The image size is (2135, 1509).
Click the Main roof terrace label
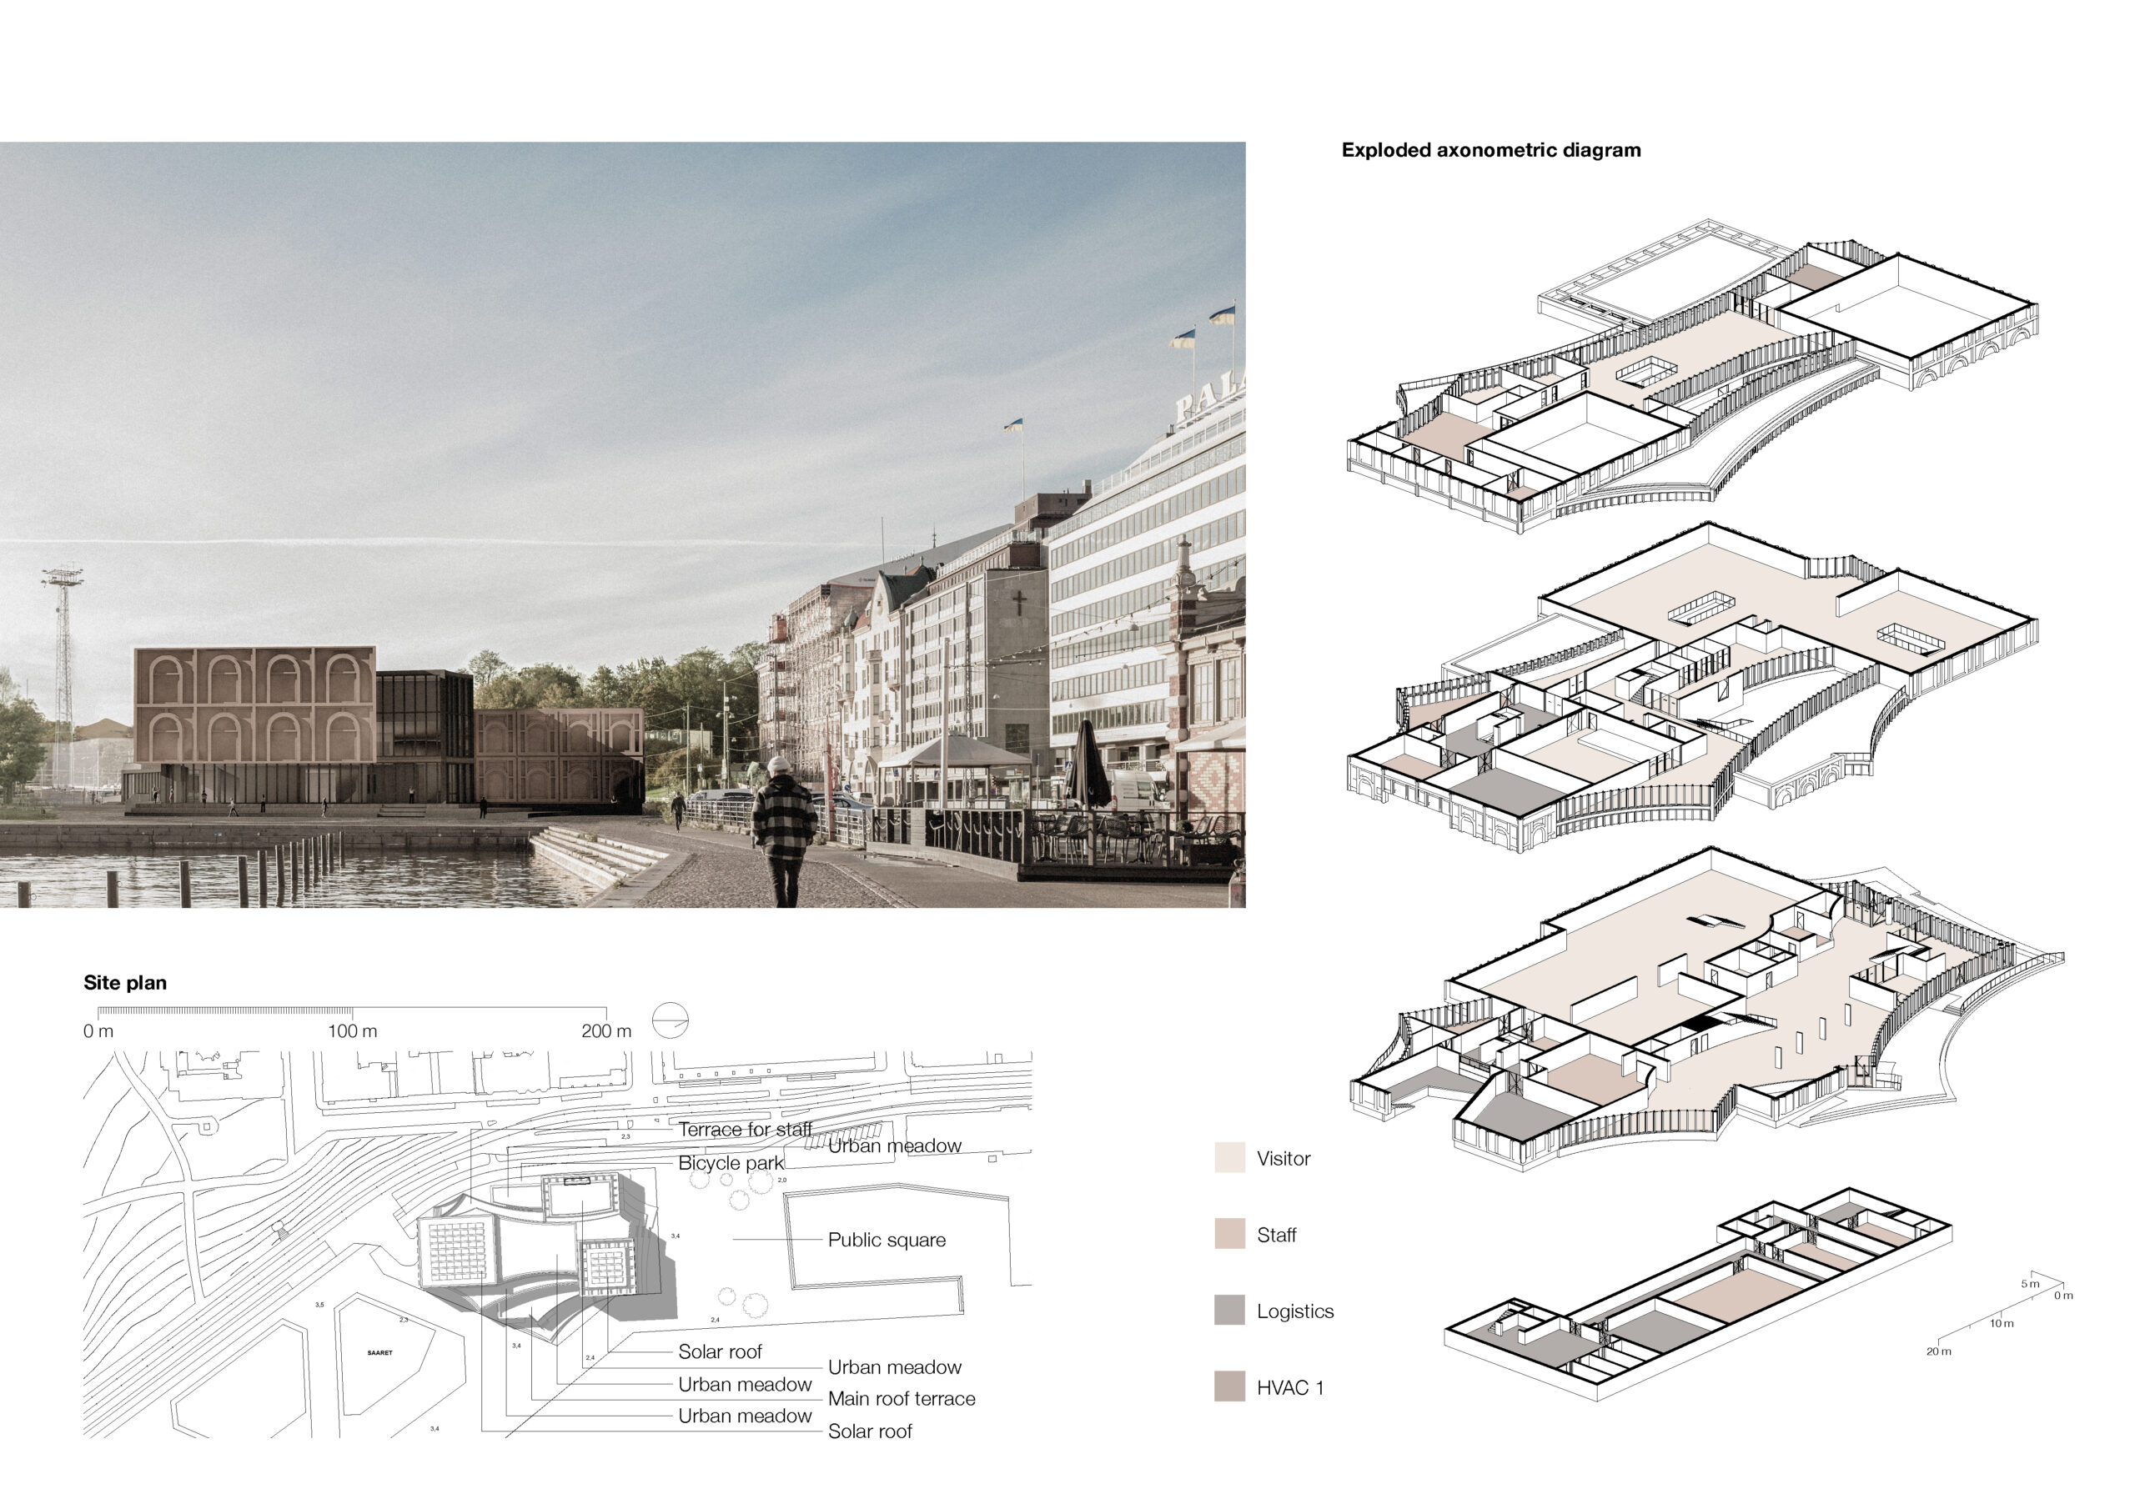click(901, 1398)
